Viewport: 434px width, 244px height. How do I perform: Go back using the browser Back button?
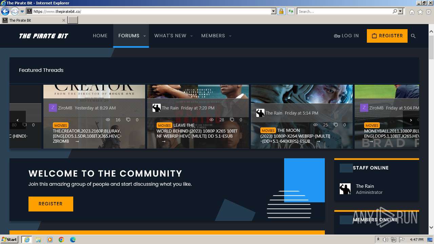5,11
